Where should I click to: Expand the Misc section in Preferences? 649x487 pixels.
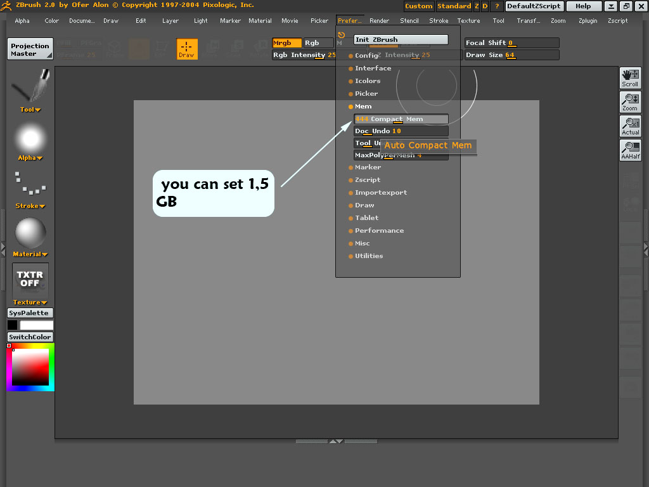(x=359, y=243)
